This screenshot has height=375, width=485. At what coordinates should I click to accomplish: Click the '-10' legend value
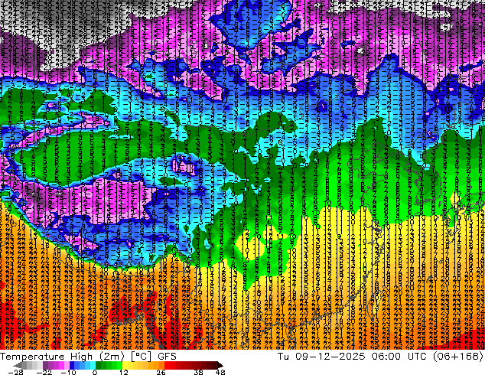(x=69, y=372)
